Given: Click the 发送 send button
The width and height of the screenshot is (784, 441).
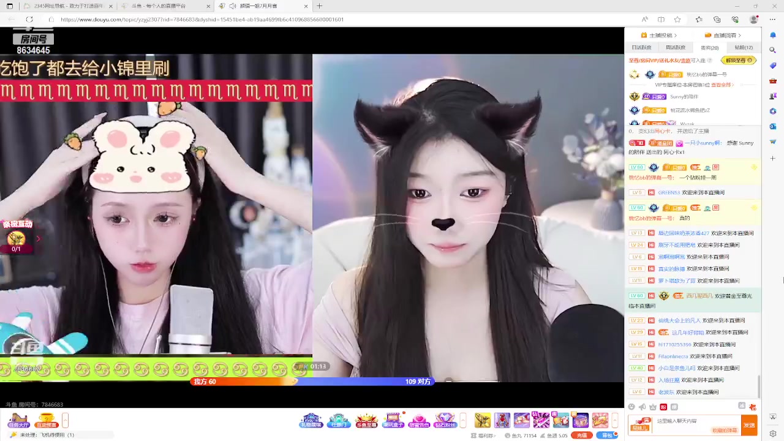Looking at the screenshot, I should (749, 425).
